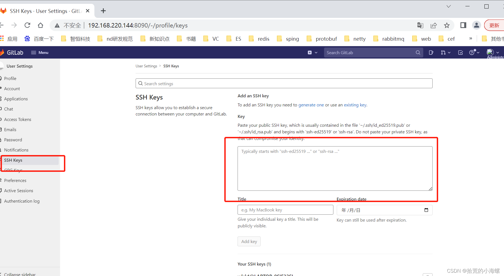Open Account in User Settings sidebar
Image resolution: width=504 pixels, height=276 pixels.
coord(12,89)
